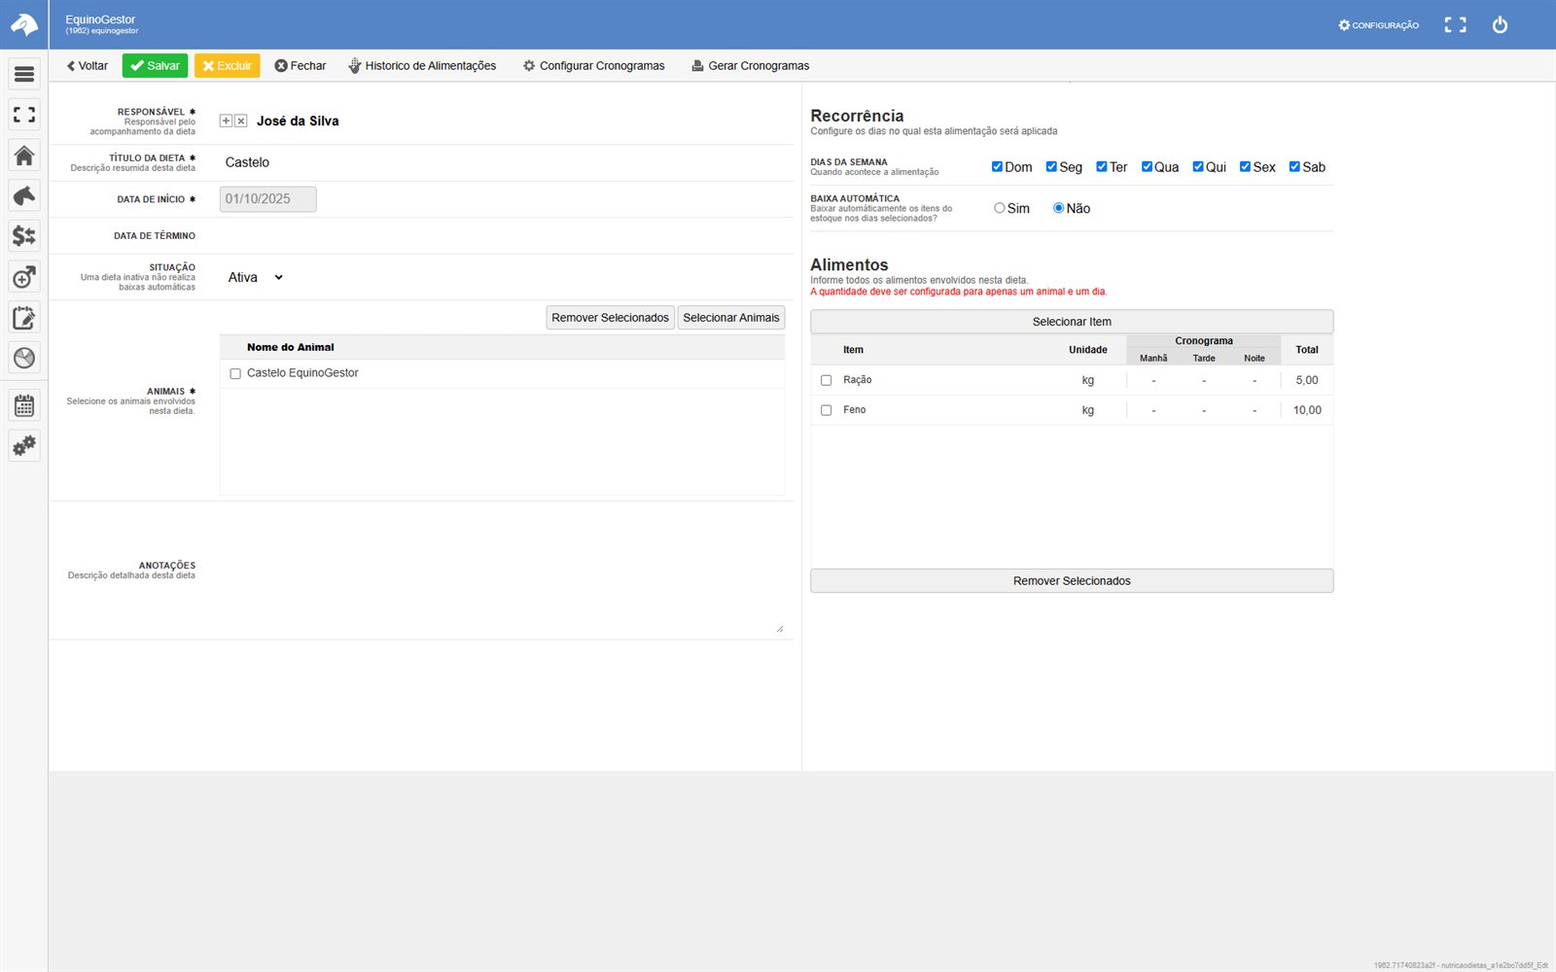
Task: Select Sim for Baixa Automática
Action: [999, 208]
